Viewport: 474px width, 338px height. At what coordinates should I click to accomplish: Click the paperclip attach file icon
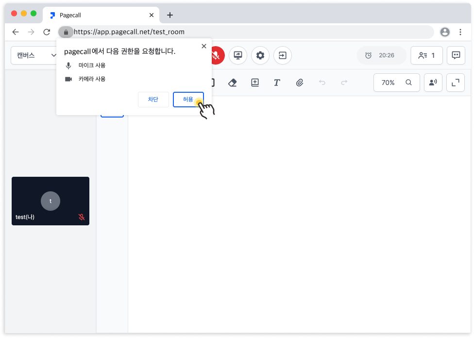pos(299,83)
